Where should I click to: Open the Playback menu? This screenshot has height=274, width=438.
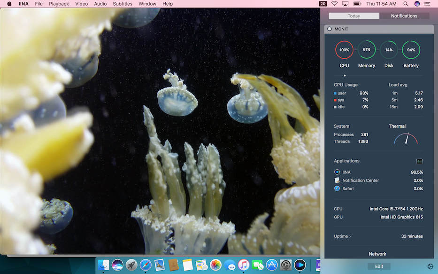[x=59, y=4]
